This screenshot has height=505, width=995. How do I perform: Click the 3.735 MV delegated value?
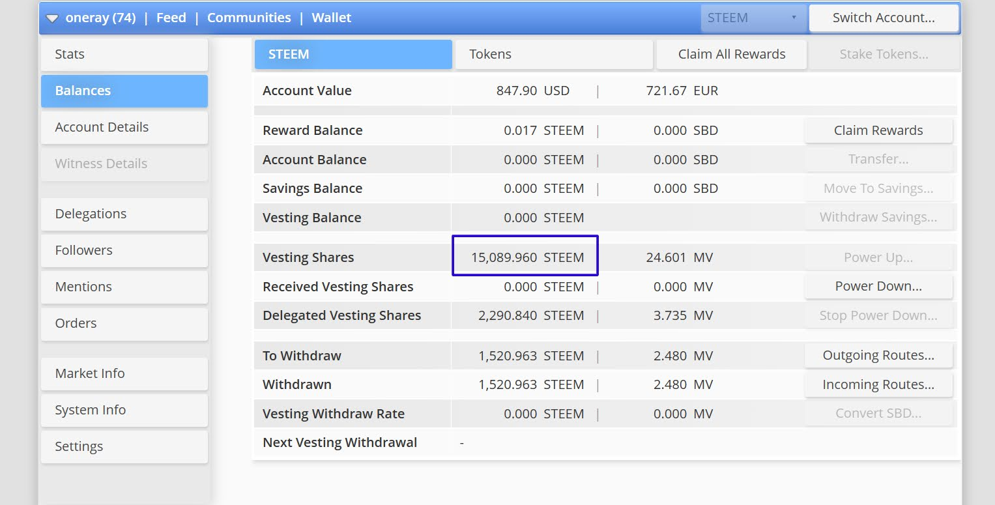tap(684, 315)
